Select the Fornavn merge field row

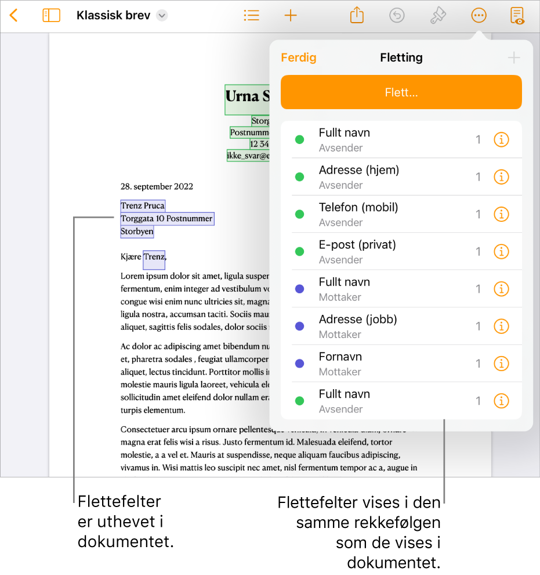pyautogui.click(x=401, y=364)
